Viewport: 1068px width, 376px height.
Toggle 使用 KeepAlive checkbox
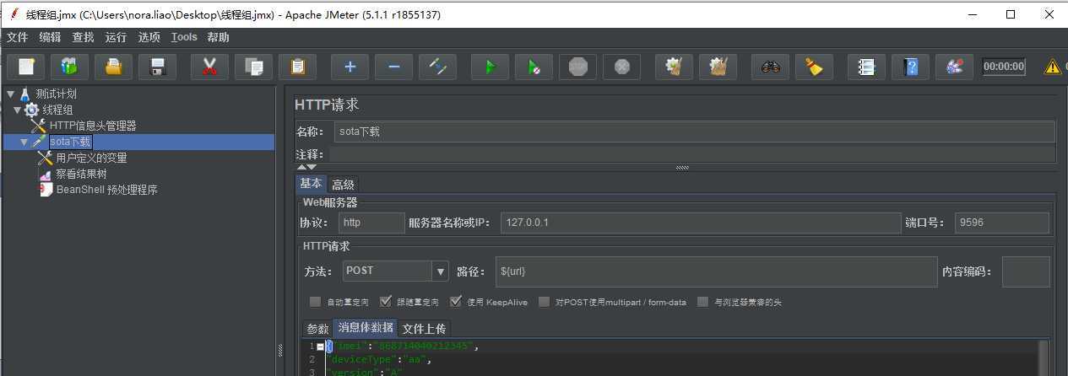[456, 302]
